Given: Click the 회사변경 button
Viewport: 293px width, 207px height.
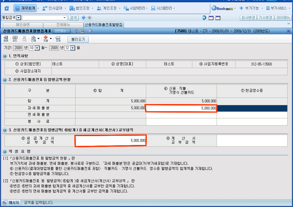Looking at the screenshot, I should (x=248, y=17).
